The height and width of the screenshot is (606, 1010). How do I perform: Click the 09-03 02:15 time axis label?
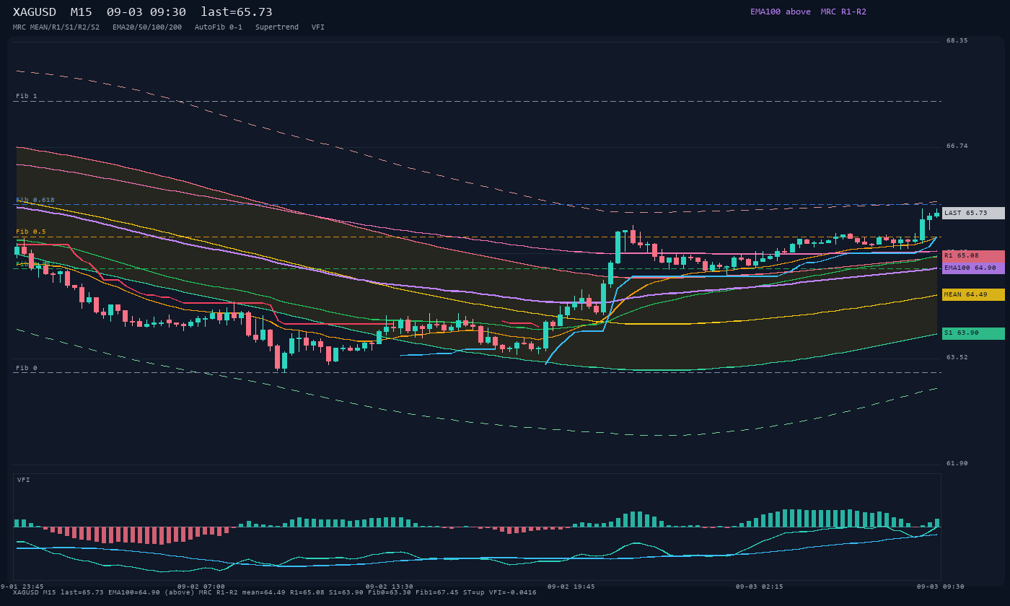pos(760,587)
